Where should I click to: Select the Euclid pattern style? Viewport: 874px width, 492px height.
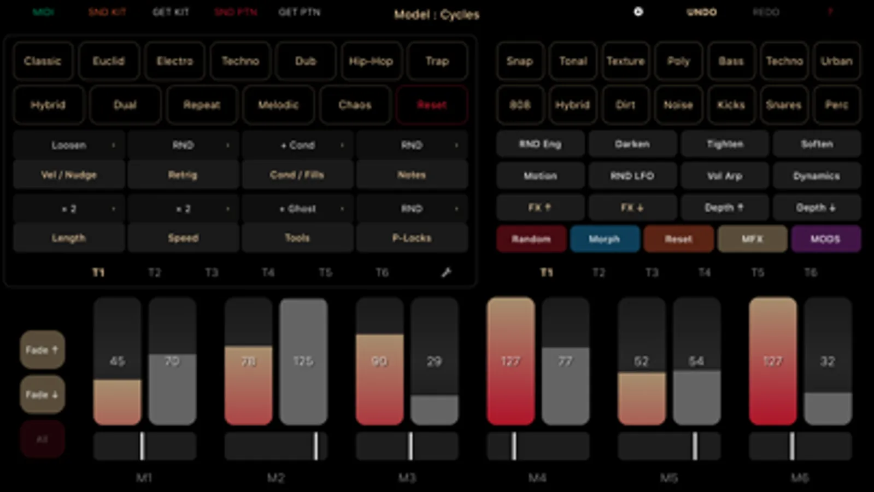click(108, 61)
